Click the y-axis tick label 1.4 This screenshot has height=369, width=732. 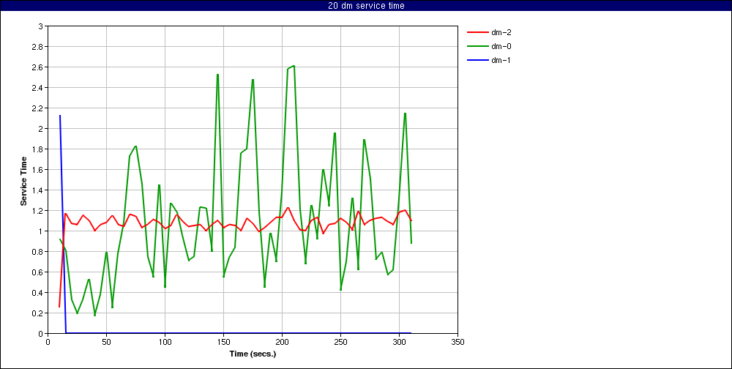[x=38, y=190]
